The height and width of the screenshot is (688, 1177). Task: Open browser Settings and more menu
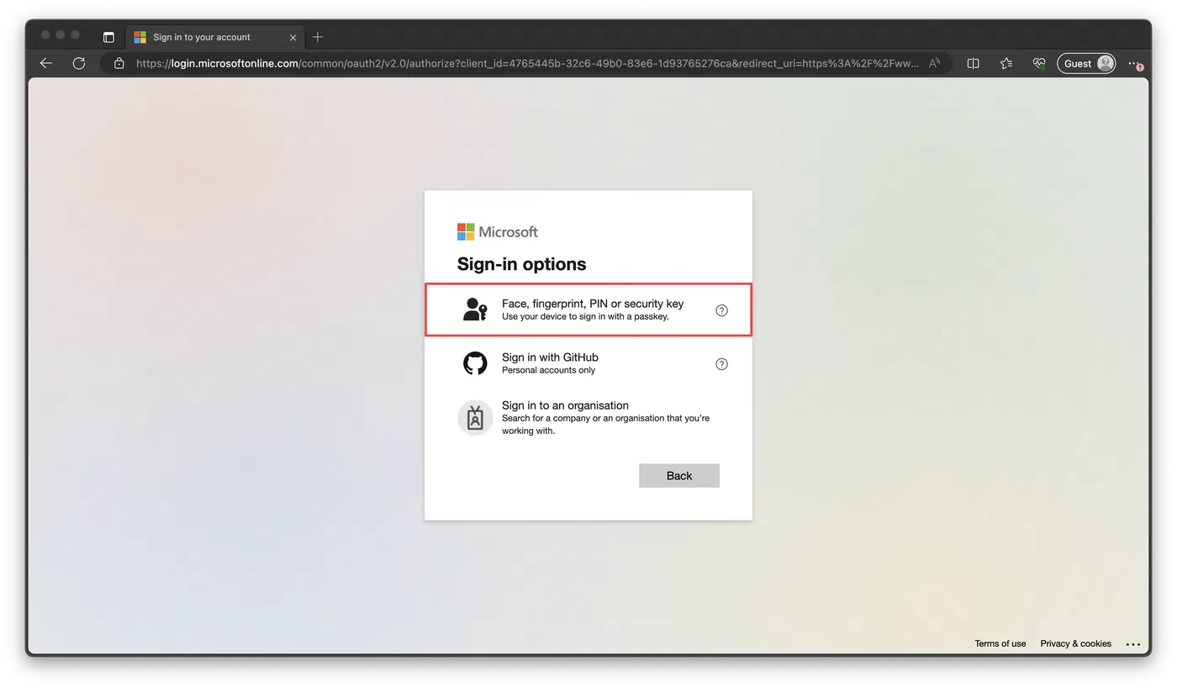[x=1135, y=63]
